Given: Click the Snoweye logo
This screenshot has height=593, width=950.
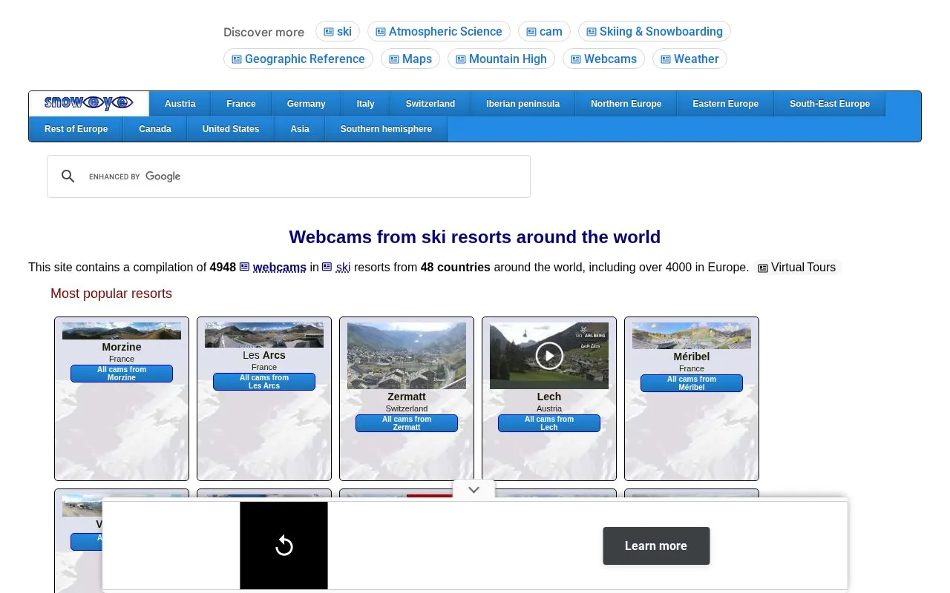Looking at the screenshot, I should click(x=89, y=104).
